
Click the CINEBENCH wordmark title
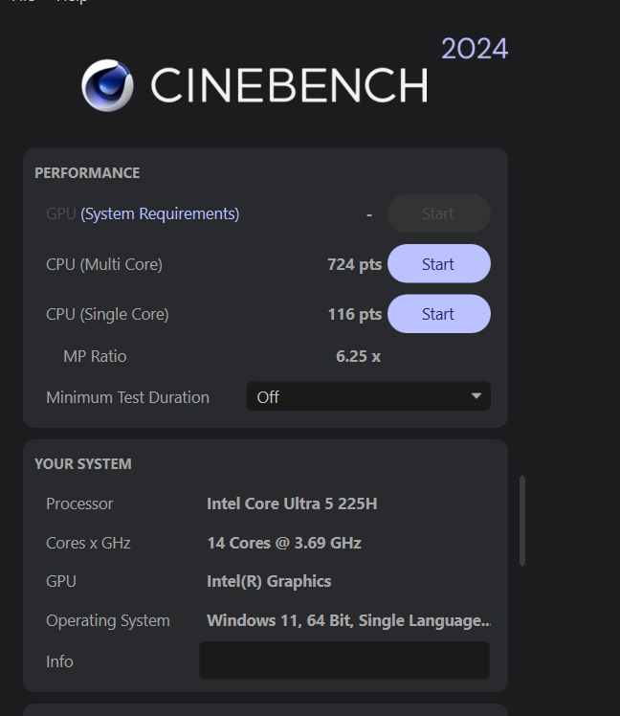(x=288, y=86)
